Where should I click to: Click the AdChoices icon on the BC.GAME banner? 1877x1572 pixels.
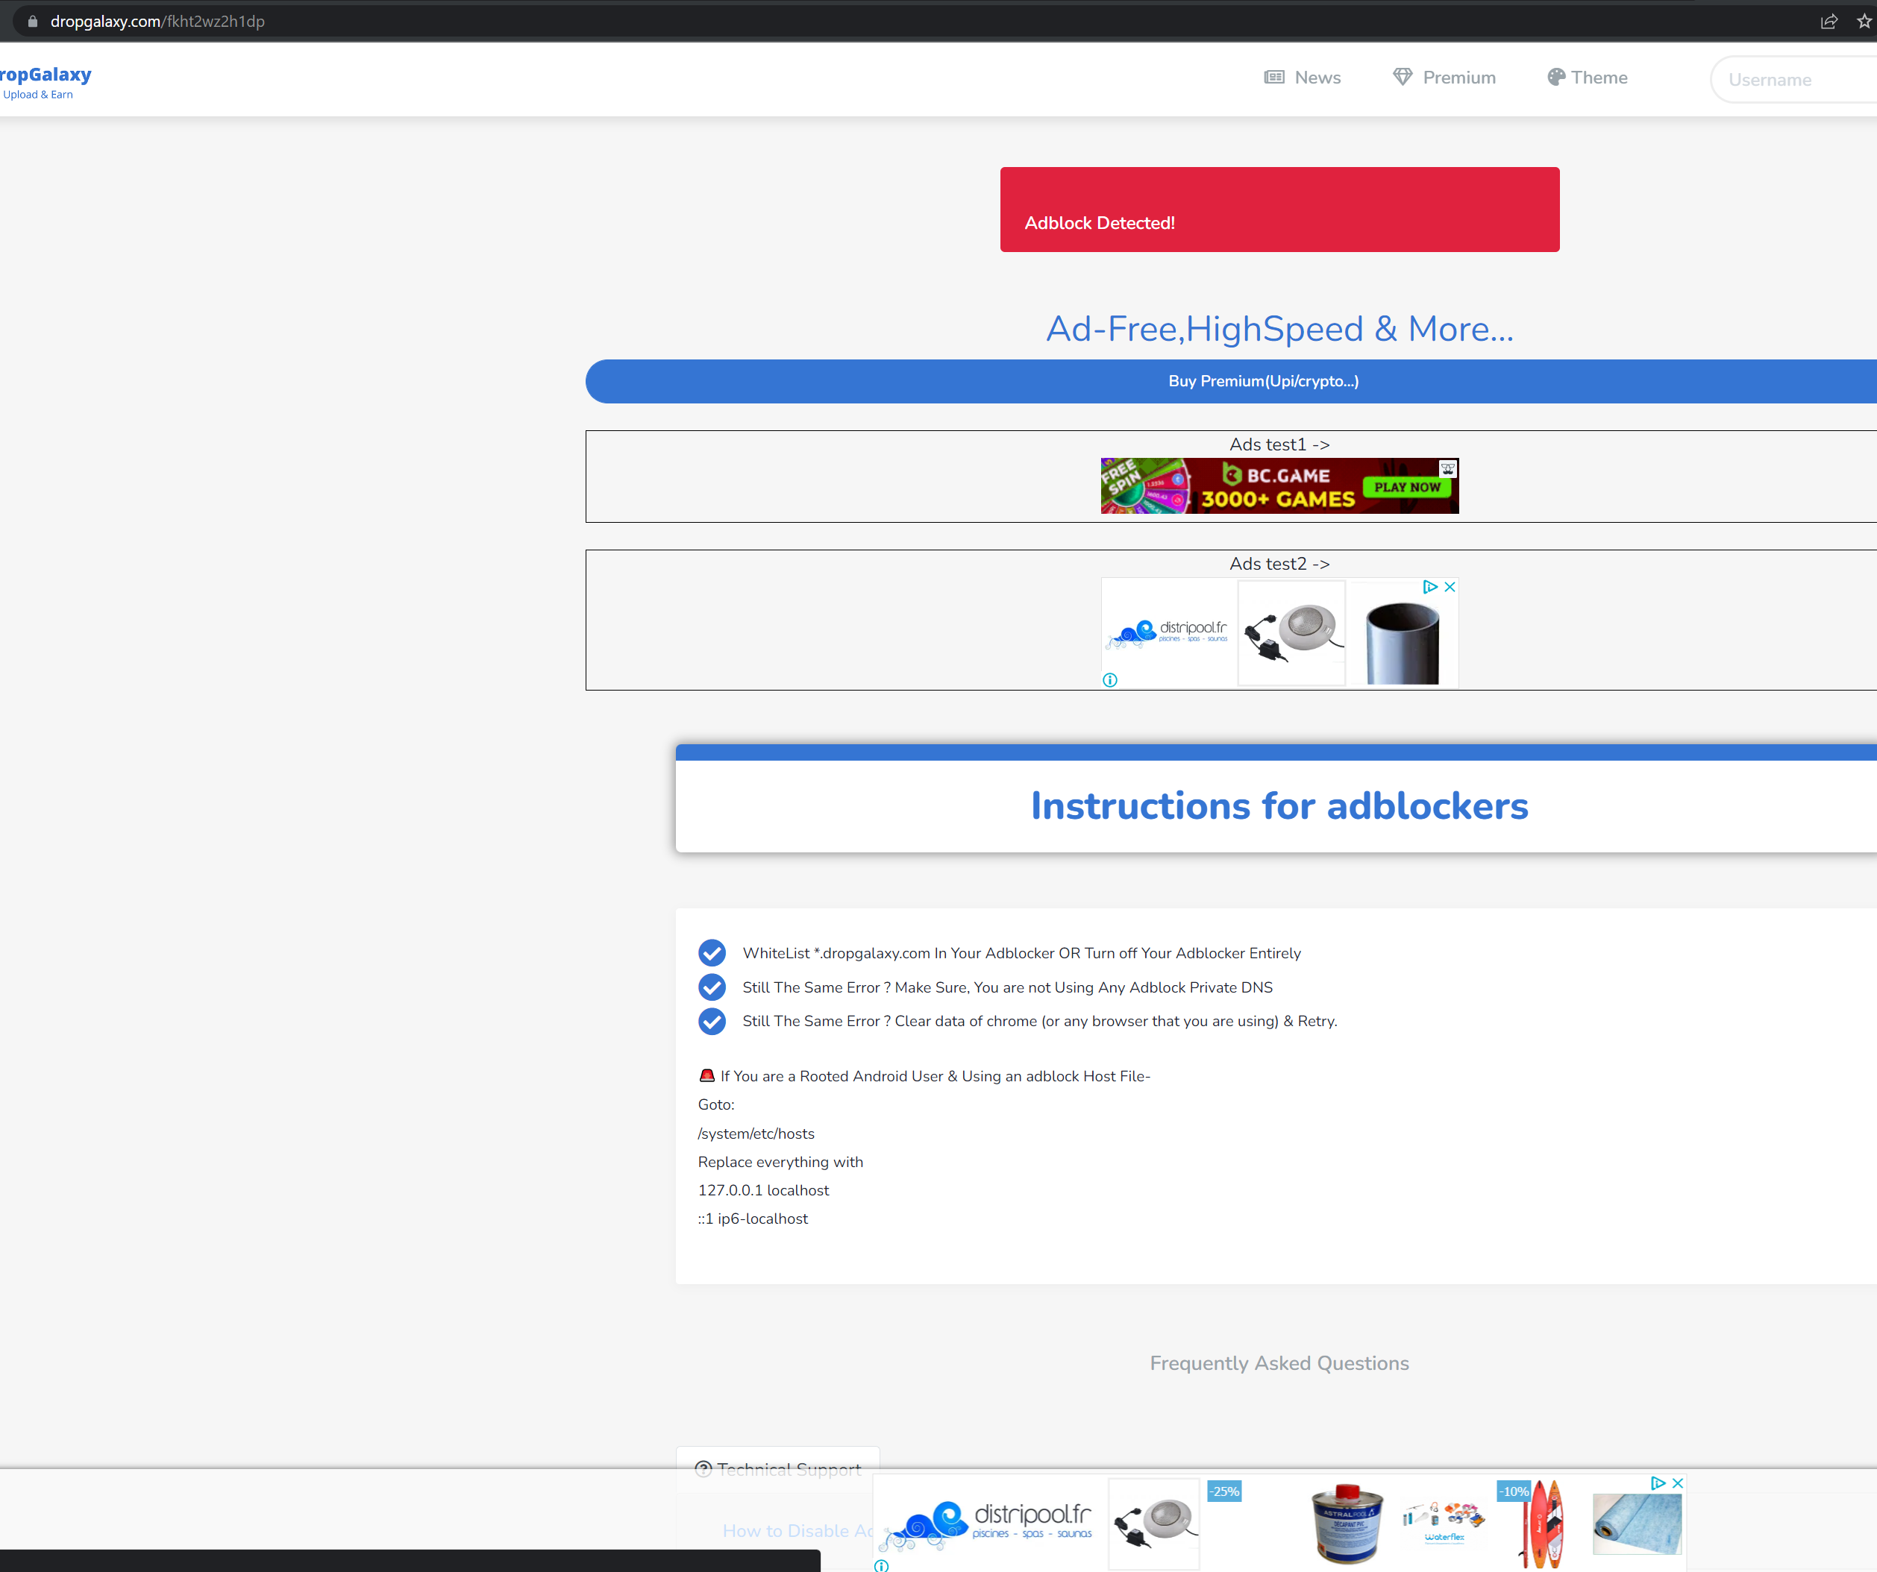coord(1449,469)
